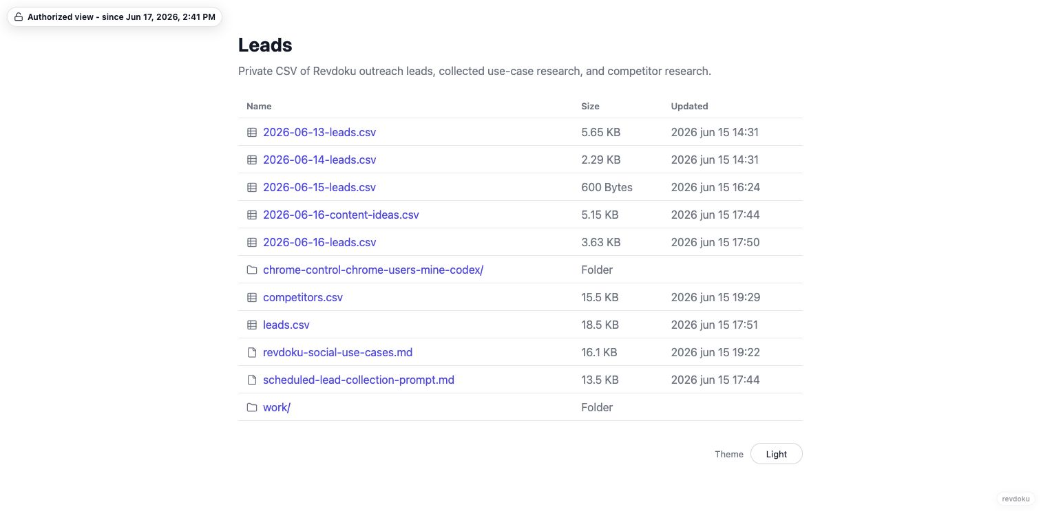Click the 5.65 KB size cell

600,132
